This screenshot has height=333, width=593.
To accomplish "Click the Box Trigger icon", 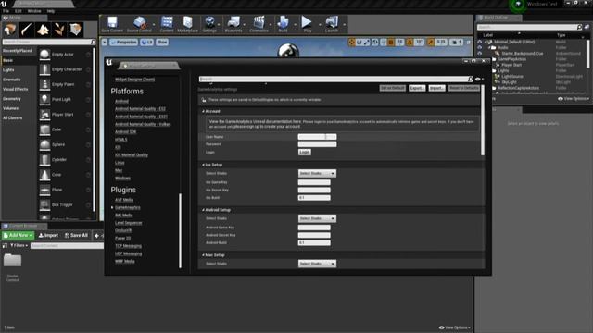I will click(x=44, y=204).
